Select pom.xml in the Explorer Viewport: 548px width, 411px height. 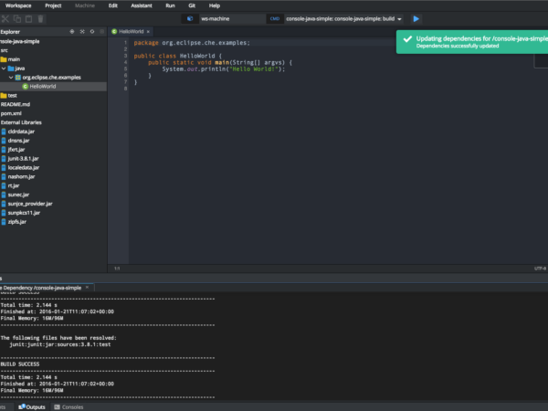[x=11, y=113]
